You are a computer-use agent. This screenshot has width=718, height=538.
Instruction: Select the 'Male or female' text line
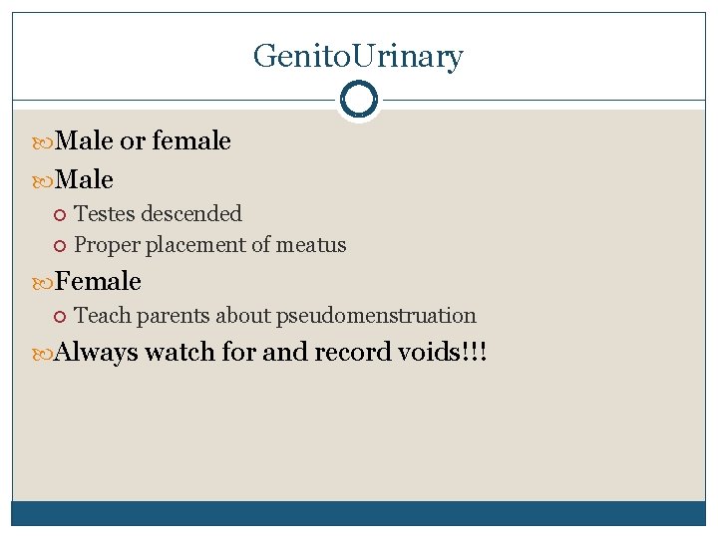pyautogui.click(x=143, y=141)
